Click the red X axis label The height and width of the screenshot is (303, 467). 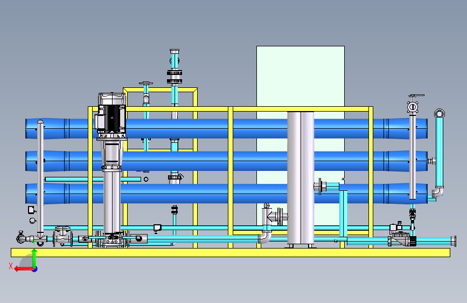11,266
